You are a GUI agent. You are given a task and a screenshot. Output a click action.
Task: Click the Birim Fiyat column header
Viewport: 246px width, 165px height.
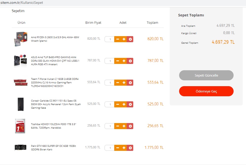coord(93,22)
